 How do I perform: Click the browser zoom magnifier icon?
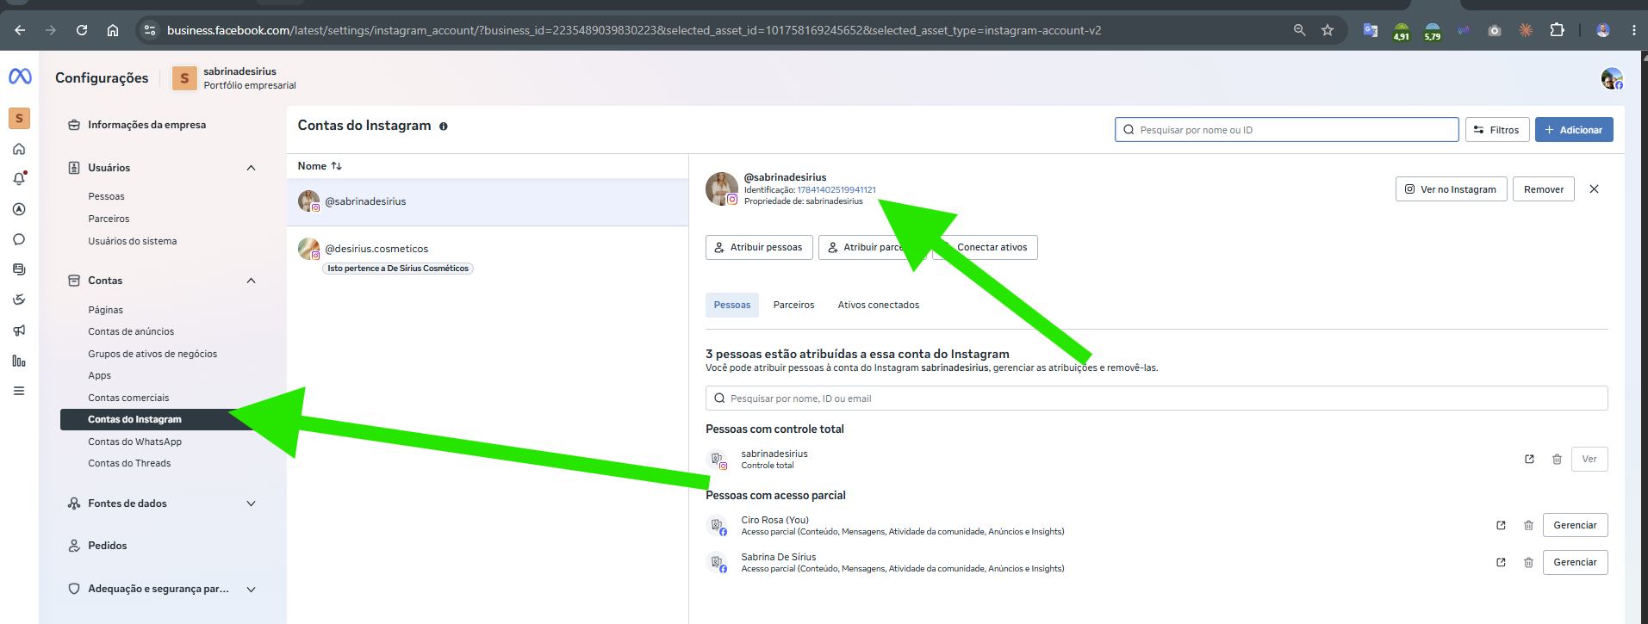(x=1299, y=30)
